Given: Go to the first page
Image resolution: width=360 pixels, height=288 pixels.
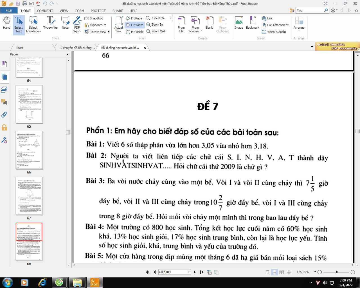Looking at the screenshot, I should pyautogui.click(x=147, y=272).
